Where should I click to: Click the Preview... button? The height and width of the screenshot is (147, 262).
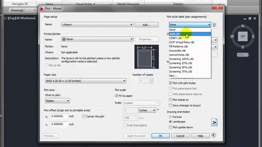(50, 136)
